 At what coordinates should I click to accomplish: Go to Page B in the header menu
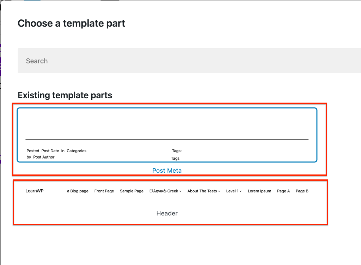point(302,191)
